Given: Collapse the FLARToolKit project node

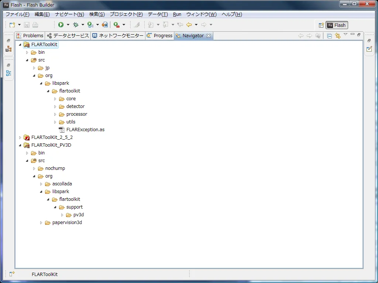Looking at the screenshot, I should [x=20, y=45].
